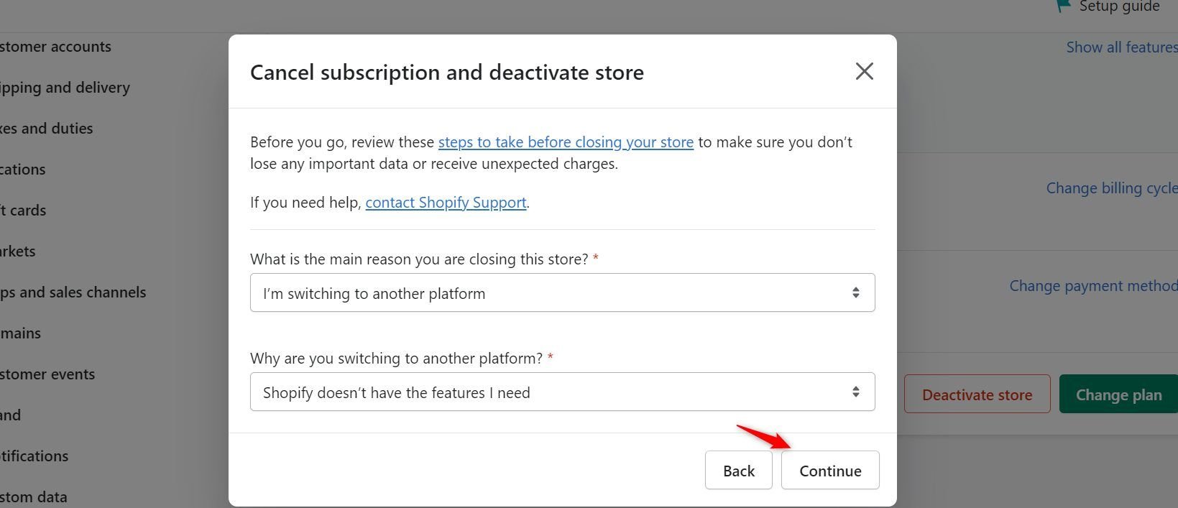Click the Back button
The image size is (1178, 508).
pyautogui.click(x=738, y=471)
